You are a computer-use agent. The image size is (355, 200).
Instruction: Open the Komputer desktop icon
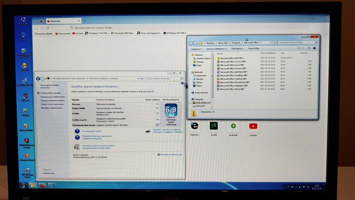[x=23, y=21]
